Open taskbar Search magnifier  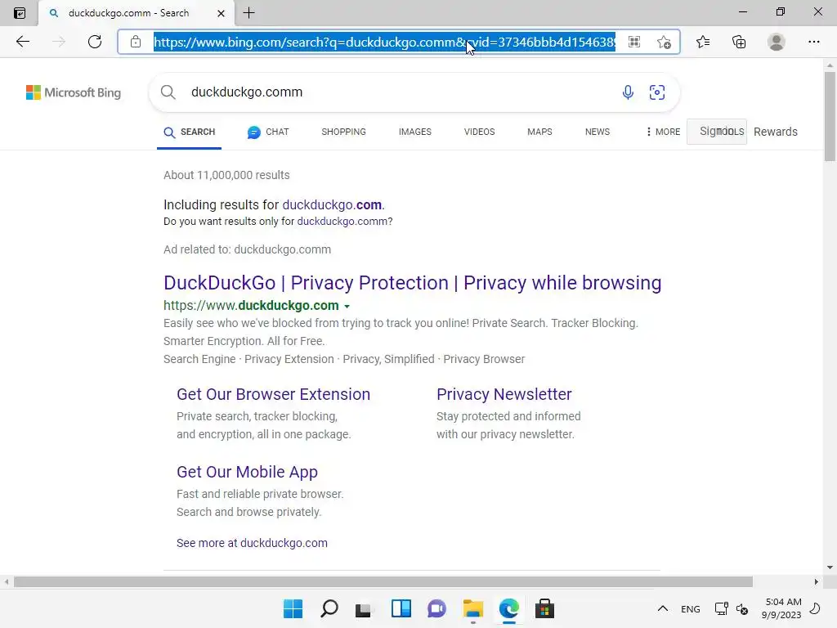329,608
